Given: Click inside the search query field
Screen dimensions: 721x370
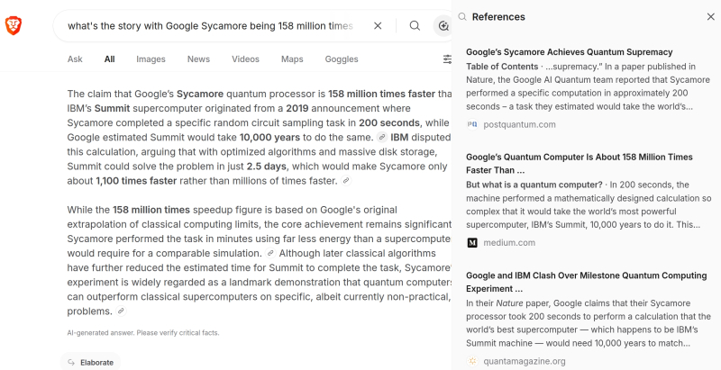Looking at the screenshot, I should tap(210, 26).
